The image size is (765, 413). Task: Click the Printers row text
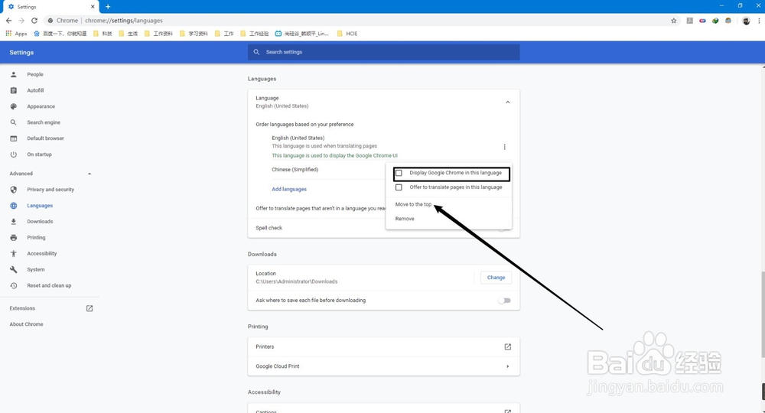point(265,346)
